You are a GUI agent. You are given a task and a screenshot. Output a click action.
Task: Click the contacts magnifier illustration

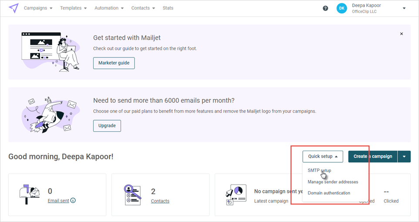coord(133,195)
